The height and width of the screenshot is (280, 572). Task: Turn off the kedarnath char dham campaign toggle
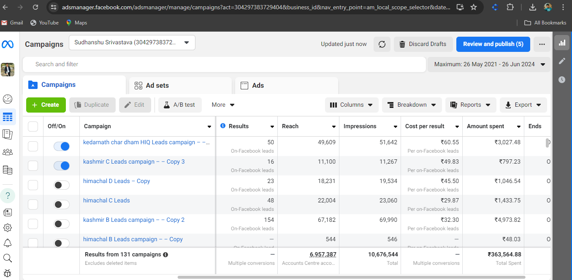tap(62, 146)
